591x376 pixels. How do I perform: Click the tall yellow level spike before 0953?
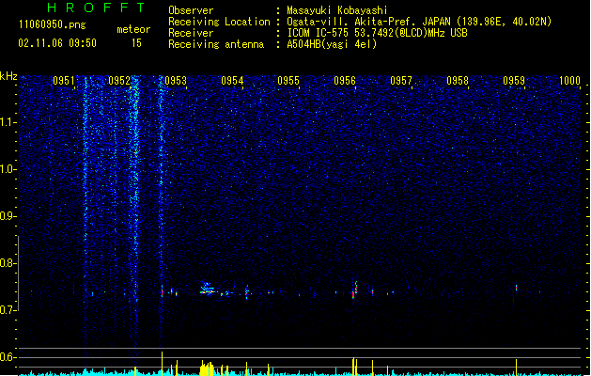[162, 363]
